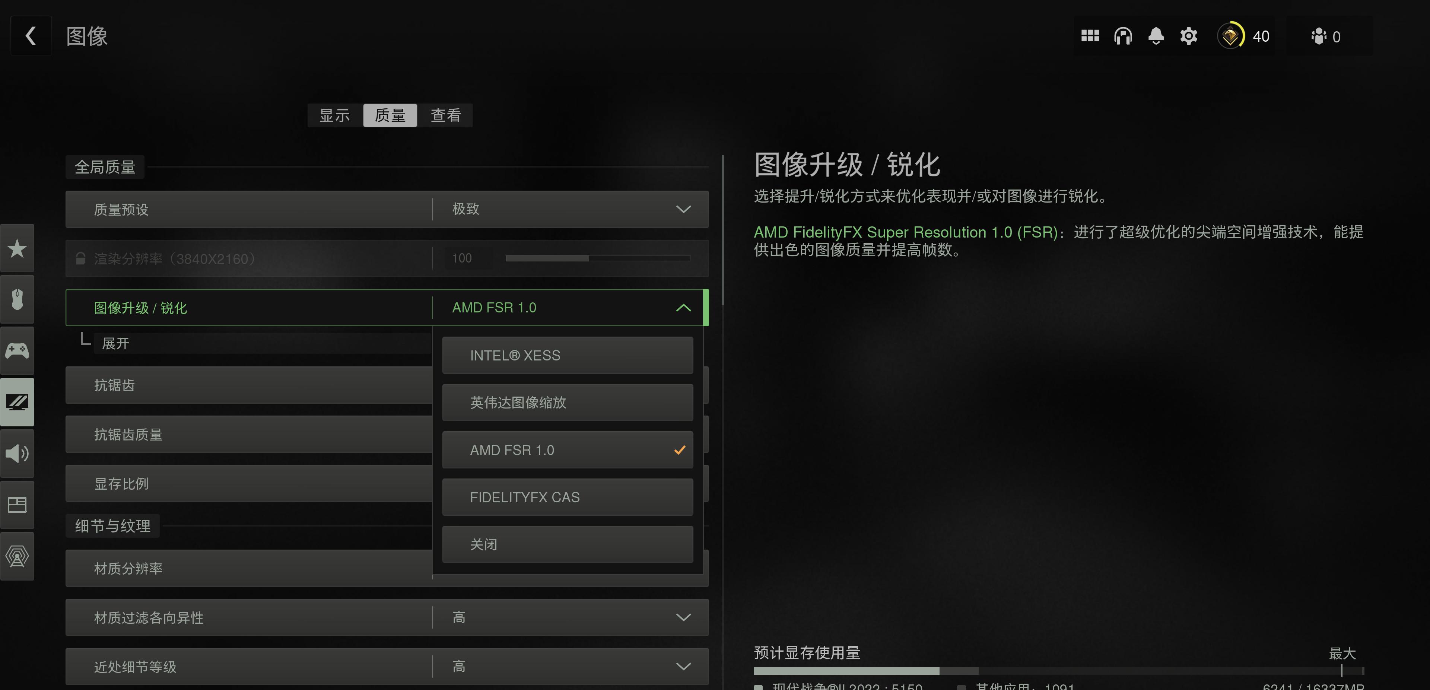Click the 渲染分辨率 slider track

pyautogui.click(x=598, y=258)
